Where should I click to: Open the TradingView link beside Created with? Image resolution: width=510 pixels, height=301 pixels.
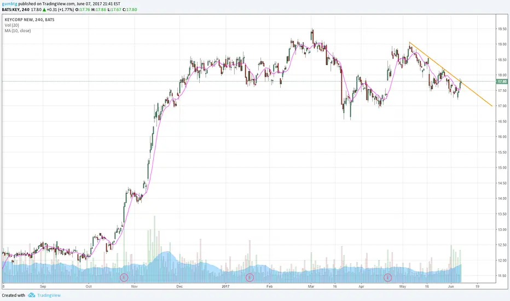[x=49, y=296]
